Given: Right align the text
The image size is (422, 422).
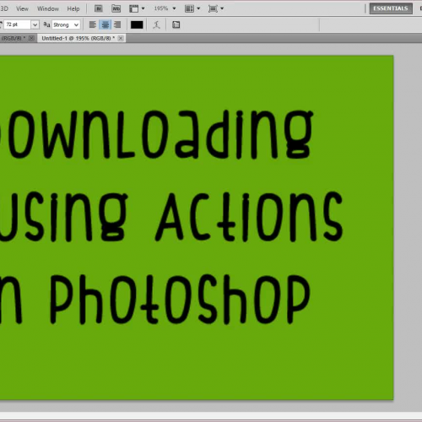Looking at the screenshot, I should pos(117,24).
